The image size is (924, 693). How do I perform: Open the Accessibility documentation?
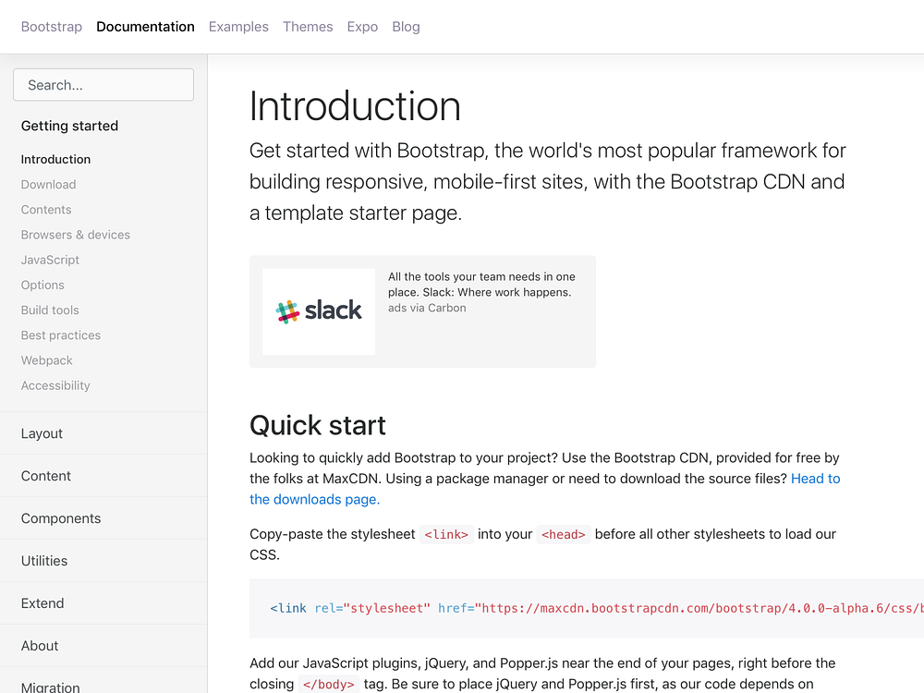coord(55,385)
